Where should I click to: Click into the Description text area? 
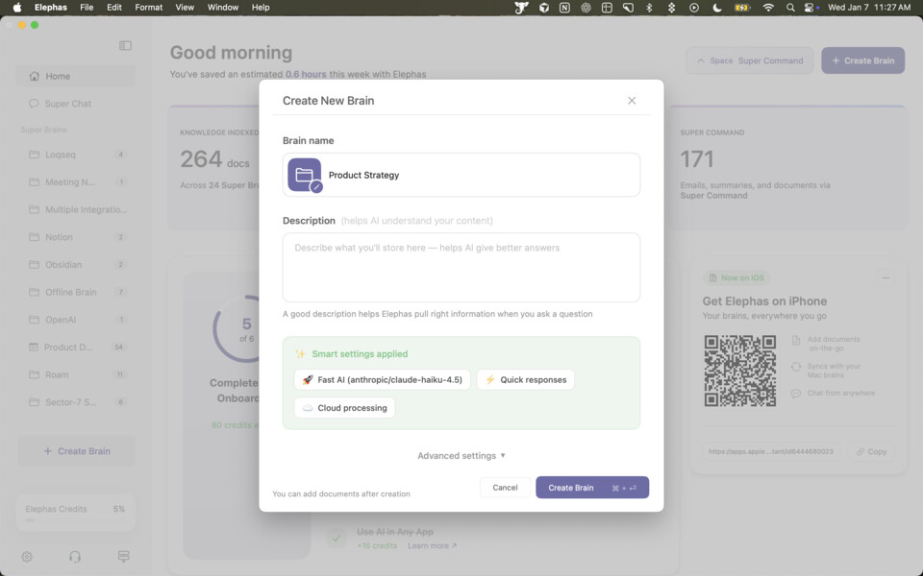[x=461, y=268]
